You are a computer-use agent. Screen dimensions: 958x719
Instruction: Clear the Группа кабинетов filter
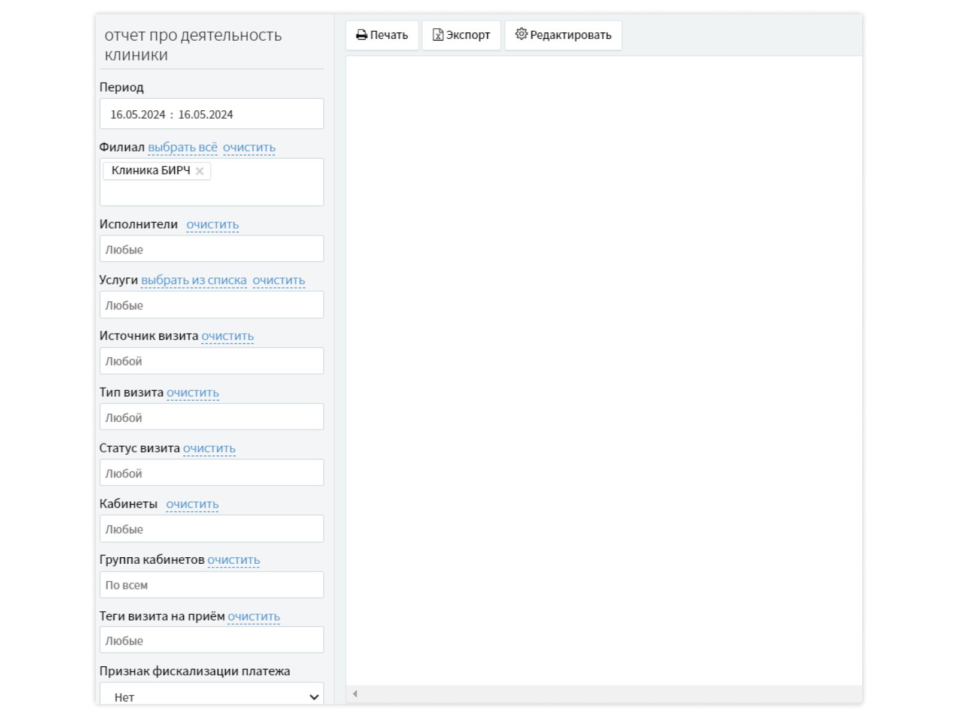pos(234,560)
